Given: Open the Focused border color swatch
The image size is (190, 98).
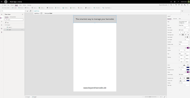Looking at the screenshot, I should tap(188, 70).
